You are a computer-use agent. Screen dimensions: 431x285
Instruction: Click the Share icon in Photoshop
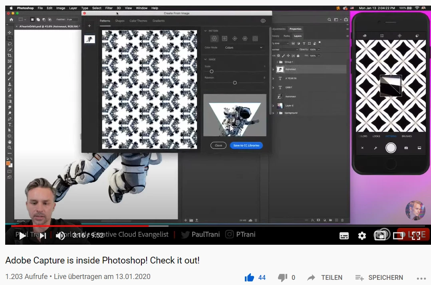[x=346, y=20]
